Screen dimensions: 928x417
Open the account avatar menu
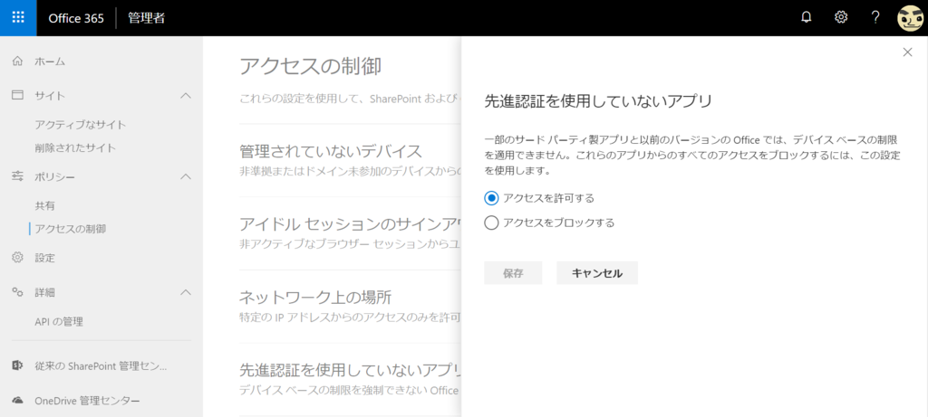(910, 18)
